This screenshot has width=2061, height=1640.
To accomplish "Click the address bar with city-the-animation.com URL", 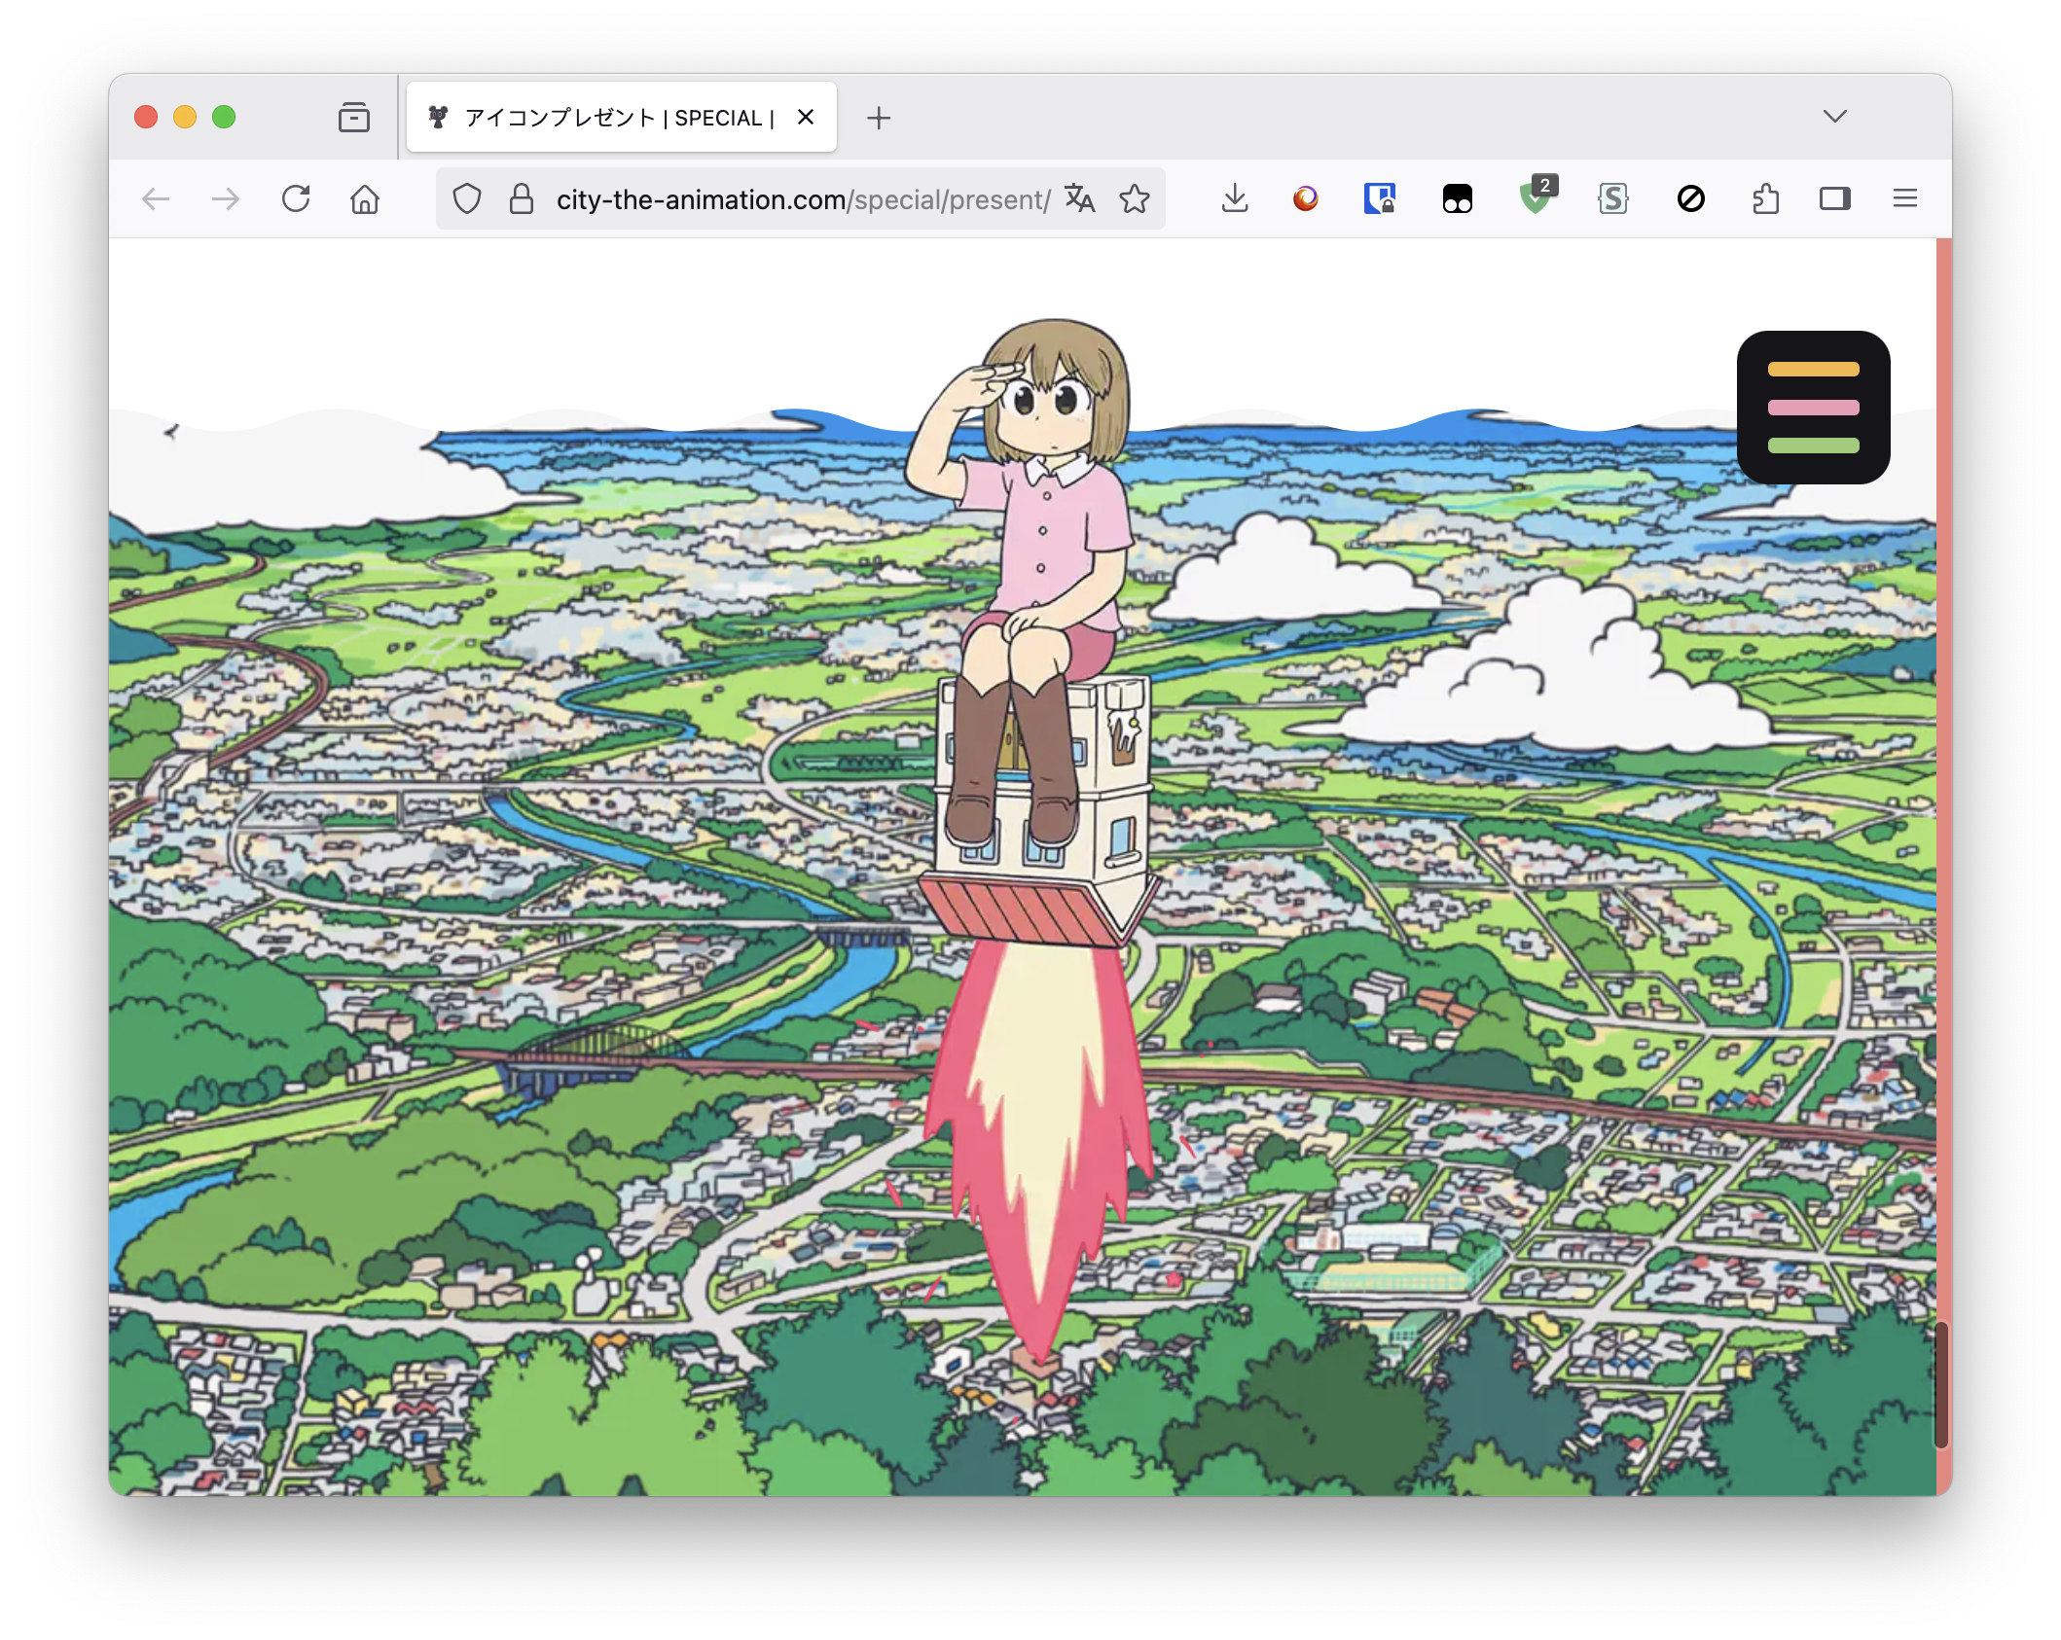I will click(x=802, y=199).
